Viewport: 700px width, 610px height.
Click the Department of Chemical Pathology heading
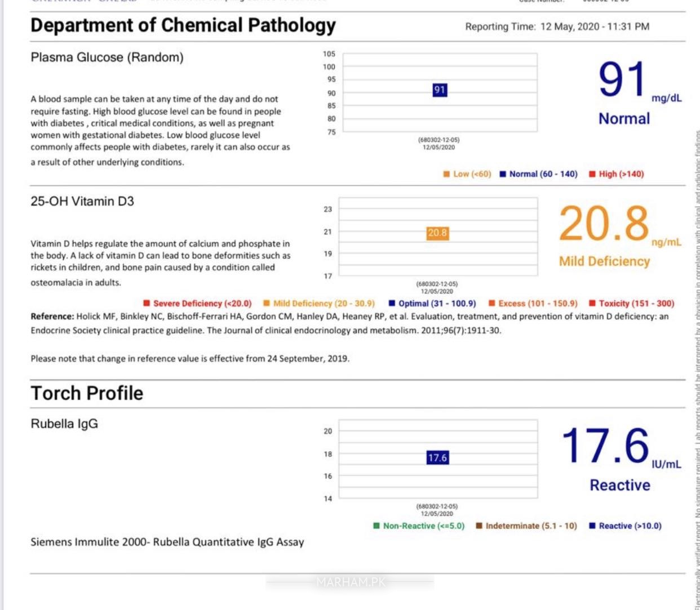click(183, 25)
